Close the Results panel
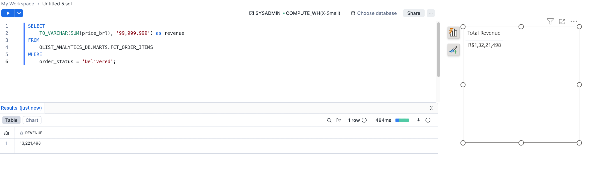This screenshot has height=187, width=602. [431, 108]
